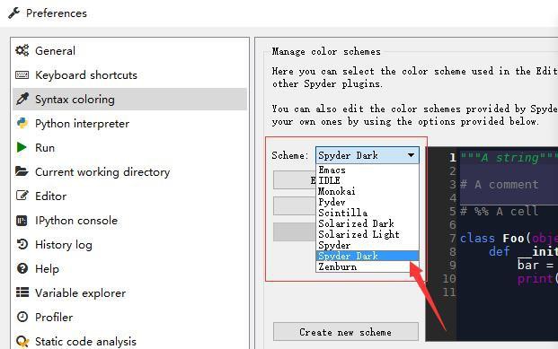Click the Syntax coloring eyedropper icon
The image size is (558, 349).
click(22, 100)
